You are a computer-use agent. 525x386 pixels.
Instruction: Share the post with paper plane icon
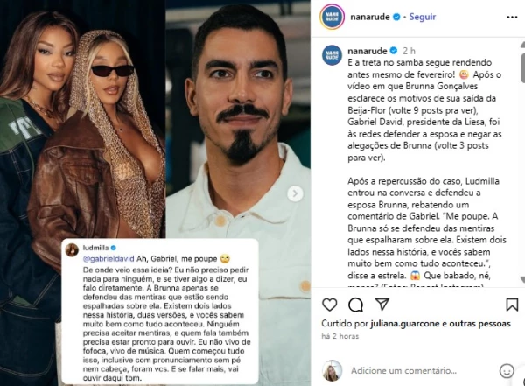382,305
